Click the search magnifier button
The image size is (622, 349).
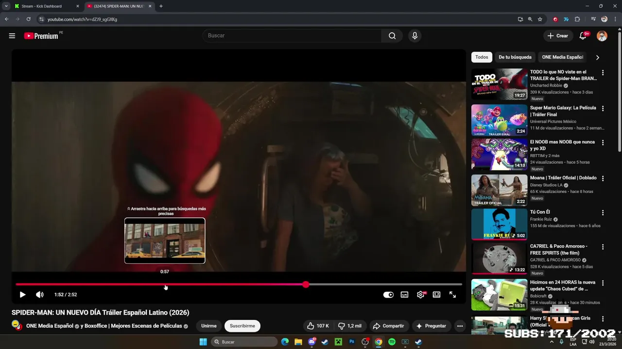coord(392,36)
